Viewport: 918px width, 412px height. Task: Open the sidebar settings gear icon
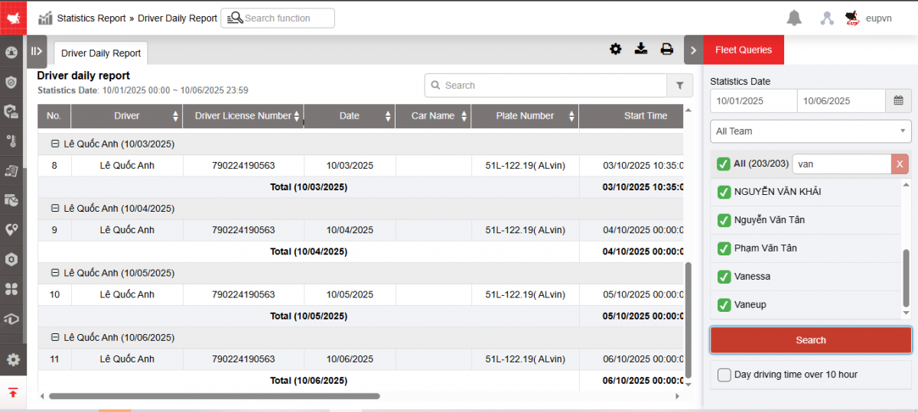pos(13,359)
